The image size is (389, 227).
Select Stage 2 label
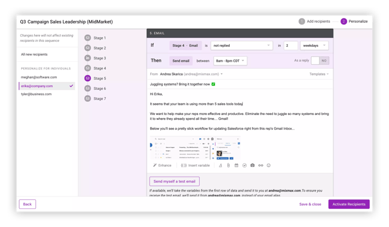tap(100, 48)
